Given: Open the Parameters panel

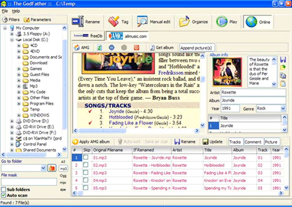Looking at the screenshot, I should tap(37, 19).
